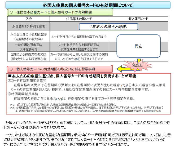Select item ①カード有効期間変更業務
The image size is (175, 151).
27,81
